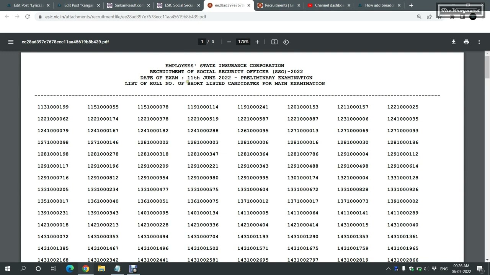Launch Microsoft Edge from taskbar

coord(70,269)
